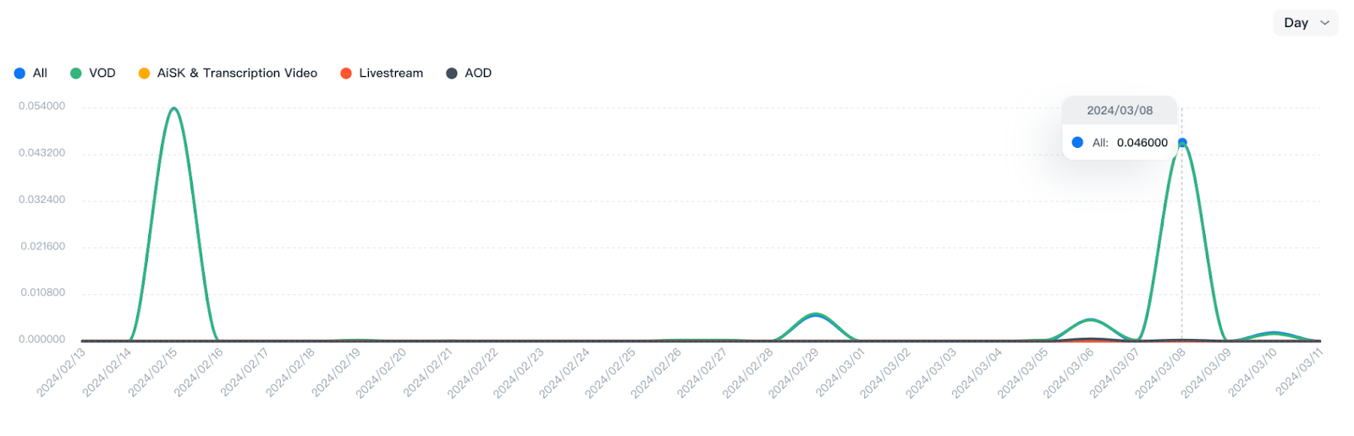Click the red Livestream legend dot
The height and width of the screenshot is (436, 1354).
point(346,74)
